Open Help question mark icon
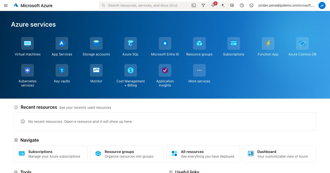This screenshot has width=330, height=173. click(x=242, y=5)
